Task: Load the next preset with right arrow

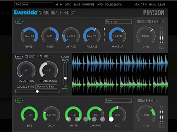Action: [x=61, y=5]
